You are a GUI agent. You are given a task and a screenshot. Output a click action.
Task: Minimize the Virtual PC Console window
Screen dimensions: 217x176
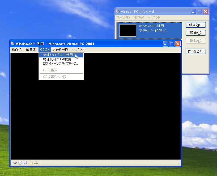tap(193, 12)
